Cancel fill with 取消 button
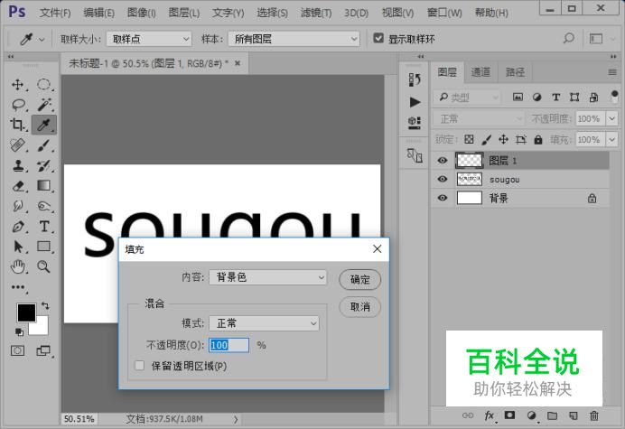 tap(360, 306)
